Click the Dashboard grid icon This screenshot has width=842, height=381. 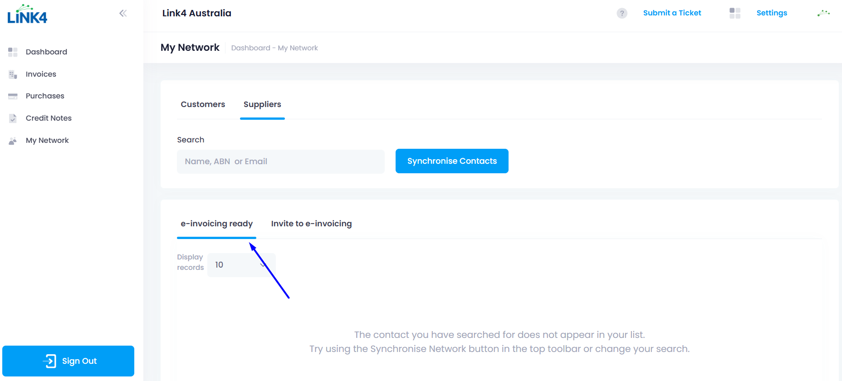pos(13,52)
